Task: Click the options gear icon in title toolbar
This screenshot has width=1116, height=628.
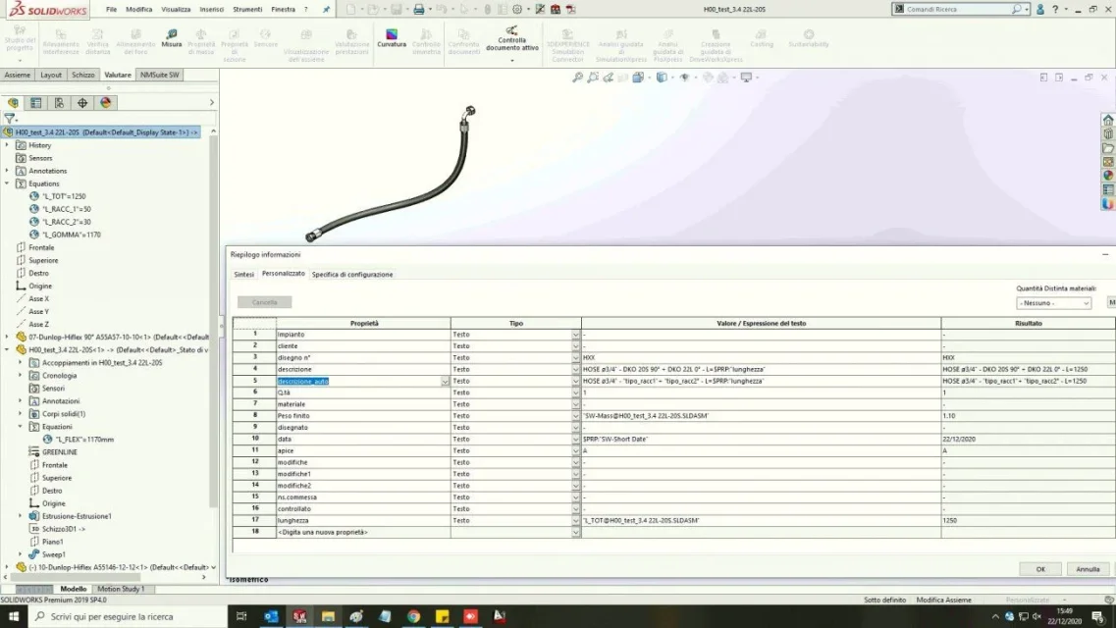Action: [517, 9]
